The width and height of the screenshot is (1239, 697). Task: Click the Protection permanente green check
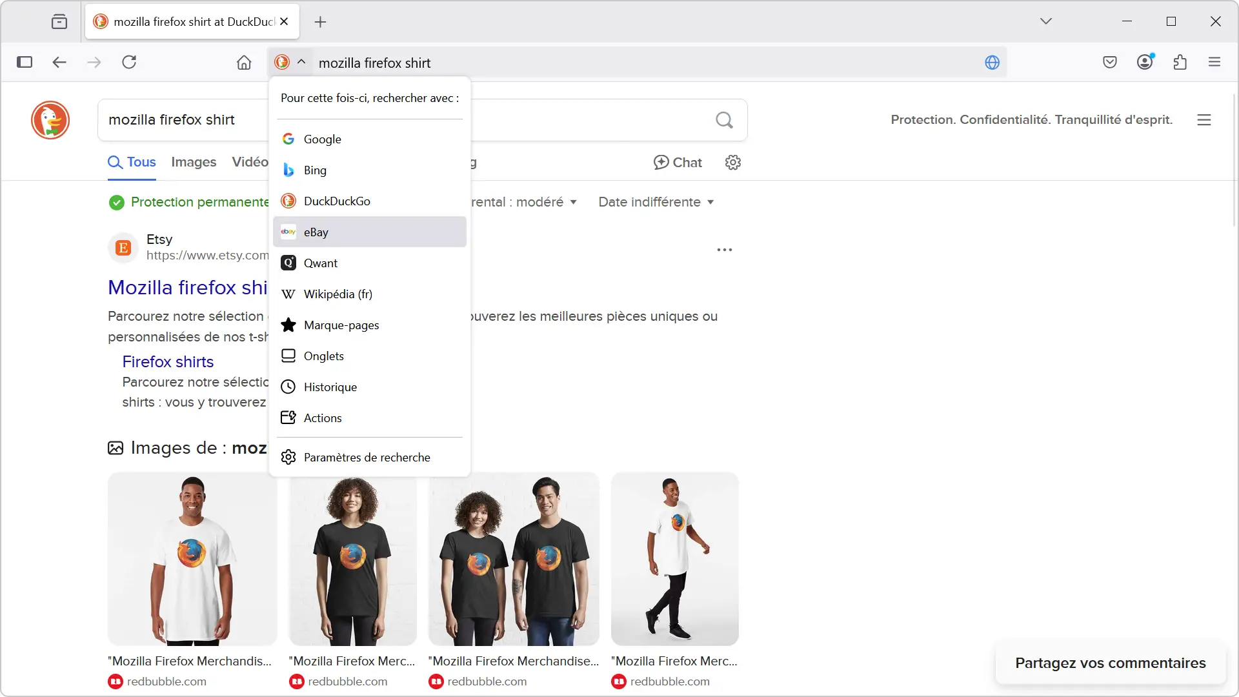coord(116,203)
